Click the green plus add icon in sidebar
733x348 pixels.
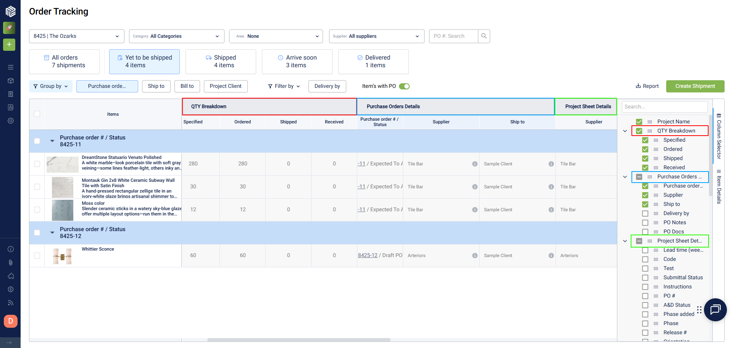pos(9,45)
